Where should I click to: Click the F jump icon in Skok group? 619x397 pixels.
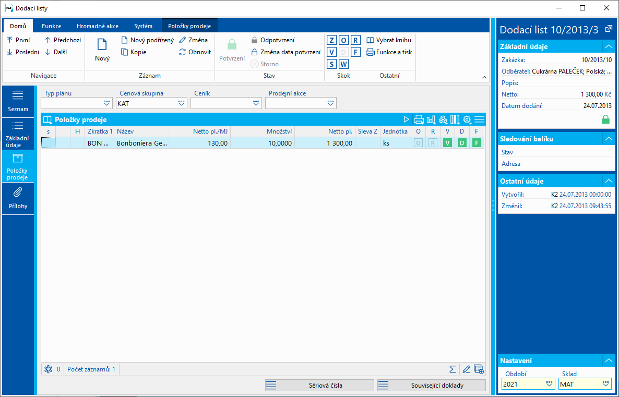pyautogui.click(x=355, y=52)
